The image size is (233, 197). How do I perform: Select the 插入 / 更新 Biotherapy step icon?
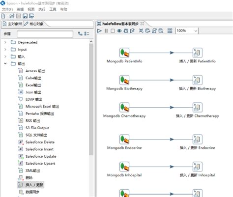[198, 80]
